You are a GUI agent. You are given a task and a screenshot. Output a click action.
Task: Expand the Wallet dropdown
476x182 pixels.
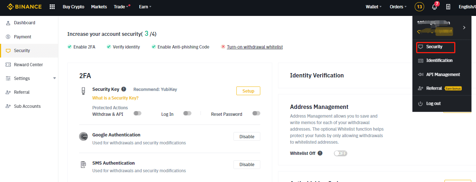374,7
